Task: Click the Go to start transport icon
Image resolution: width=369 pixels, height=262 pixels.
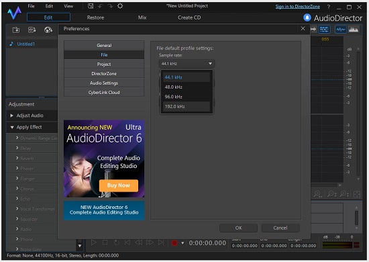Action: 127,243
